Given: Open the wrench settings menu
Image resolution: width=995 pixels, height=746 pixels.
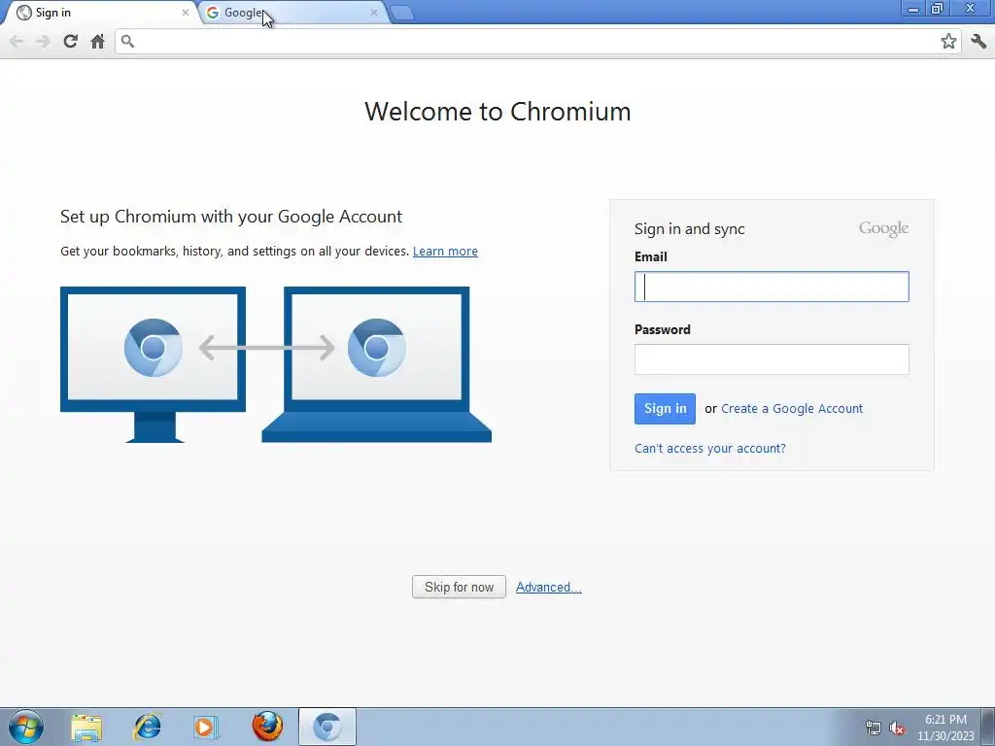Looking at the screenshot, I should [x=978, y=41].
